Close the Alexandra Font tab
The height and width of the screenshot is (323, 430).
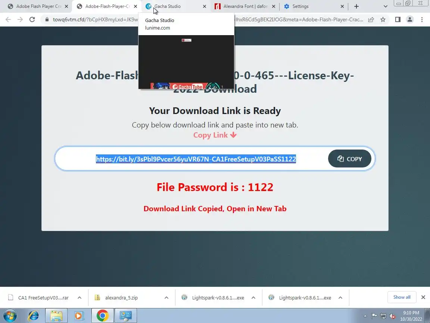pos(273,6)
